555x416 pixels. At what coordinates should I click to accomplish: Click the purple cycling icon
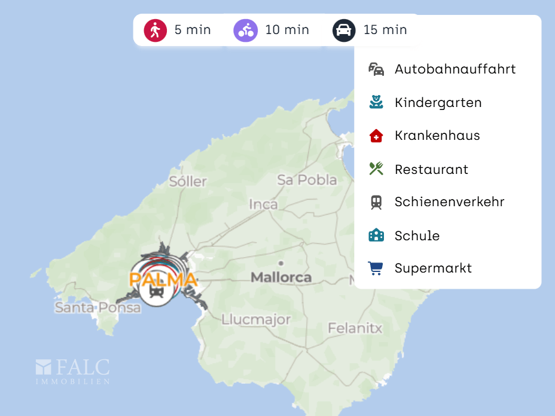[245, 30]
